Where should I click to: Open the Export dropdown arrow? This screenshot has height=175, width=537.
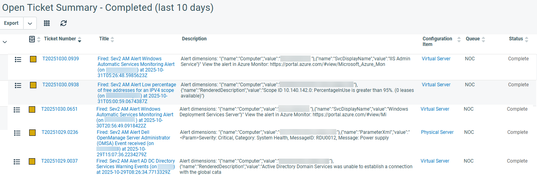tap(30, 23)
